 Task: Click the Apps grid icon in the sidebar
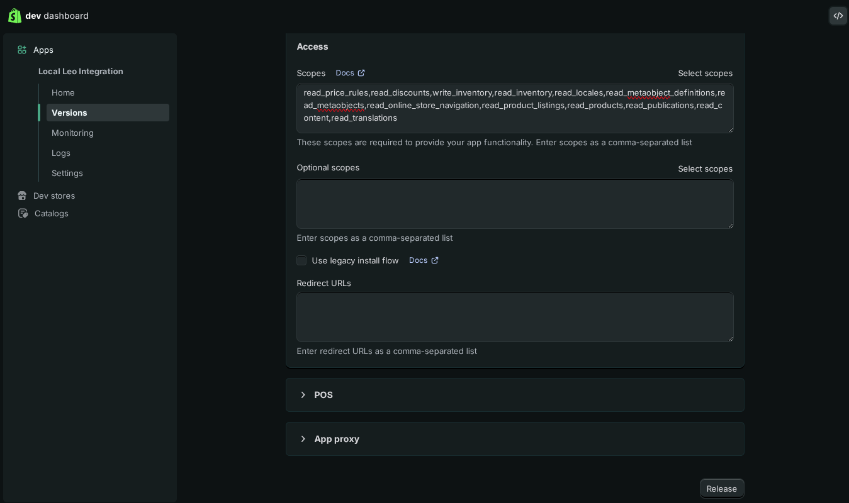tap(22, 50)
